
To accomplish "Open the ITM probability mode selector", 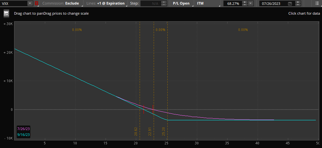I will (206, 3).
